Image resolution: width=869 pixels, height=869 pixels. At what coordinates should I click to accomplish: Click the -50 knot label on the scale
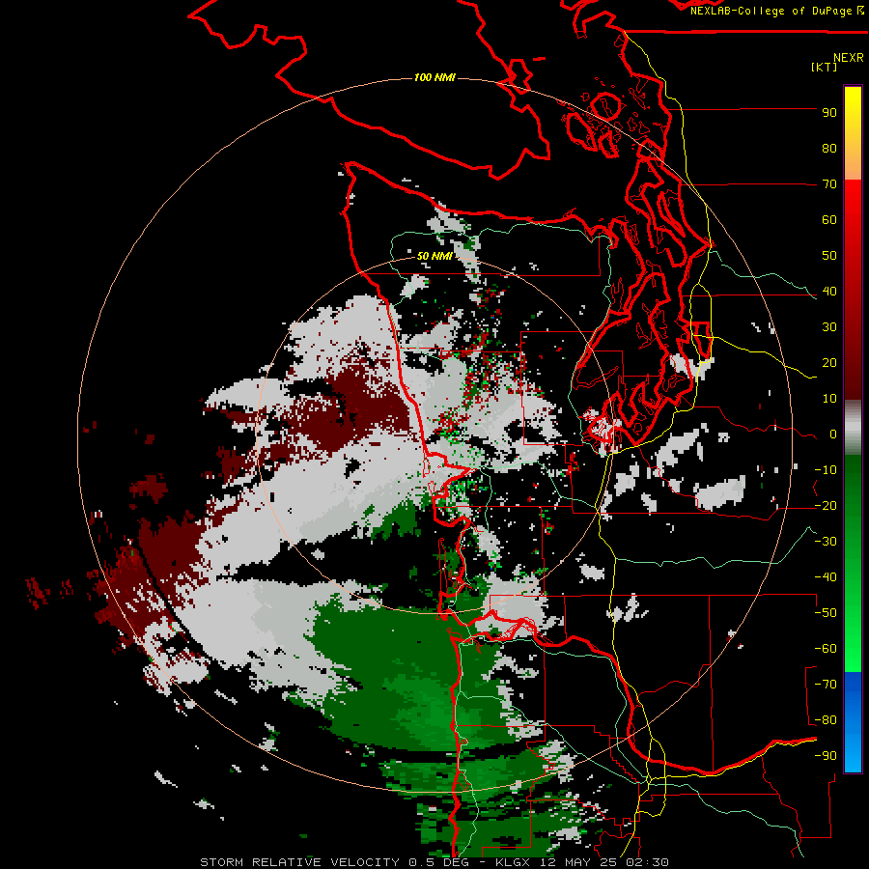[x=826, y=613]
